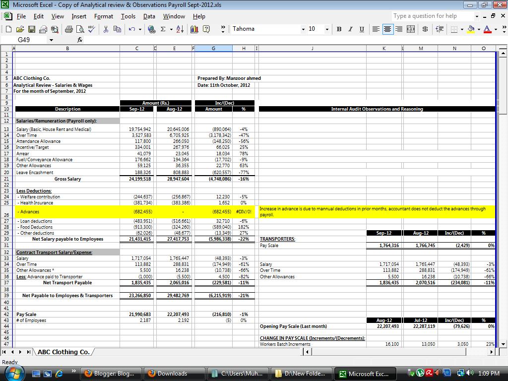Cut selection with scissors icon

pyautogui.click(x=106, y=29)
